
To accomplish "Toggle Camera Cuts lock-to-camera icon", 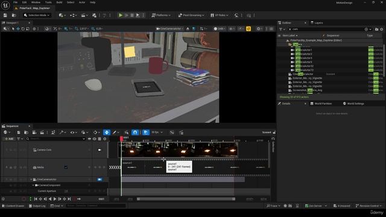I will 100,150.
